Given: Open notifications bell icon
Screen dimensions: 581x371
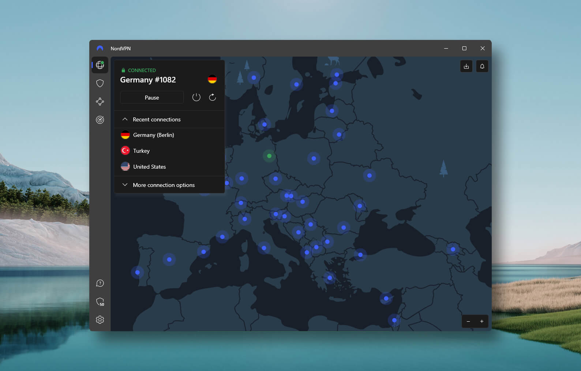Looking at the screenshot, I should coord(482,66).
